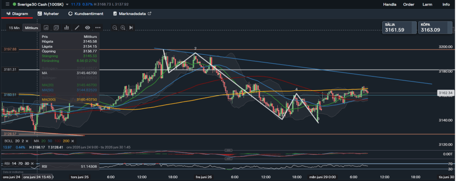
Task: Zoom in the chart with plus magnifier
Action: pos(123,28)
